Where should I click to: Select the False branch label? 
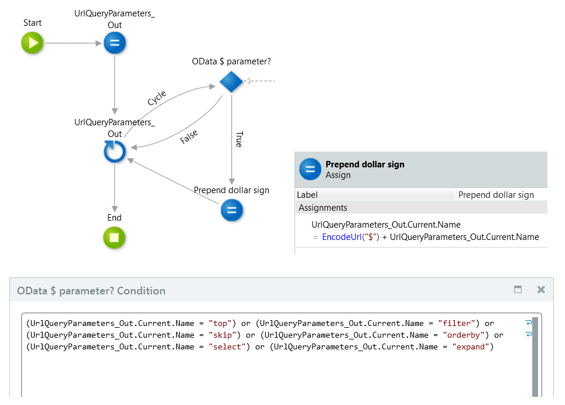[x=189, y=136]
